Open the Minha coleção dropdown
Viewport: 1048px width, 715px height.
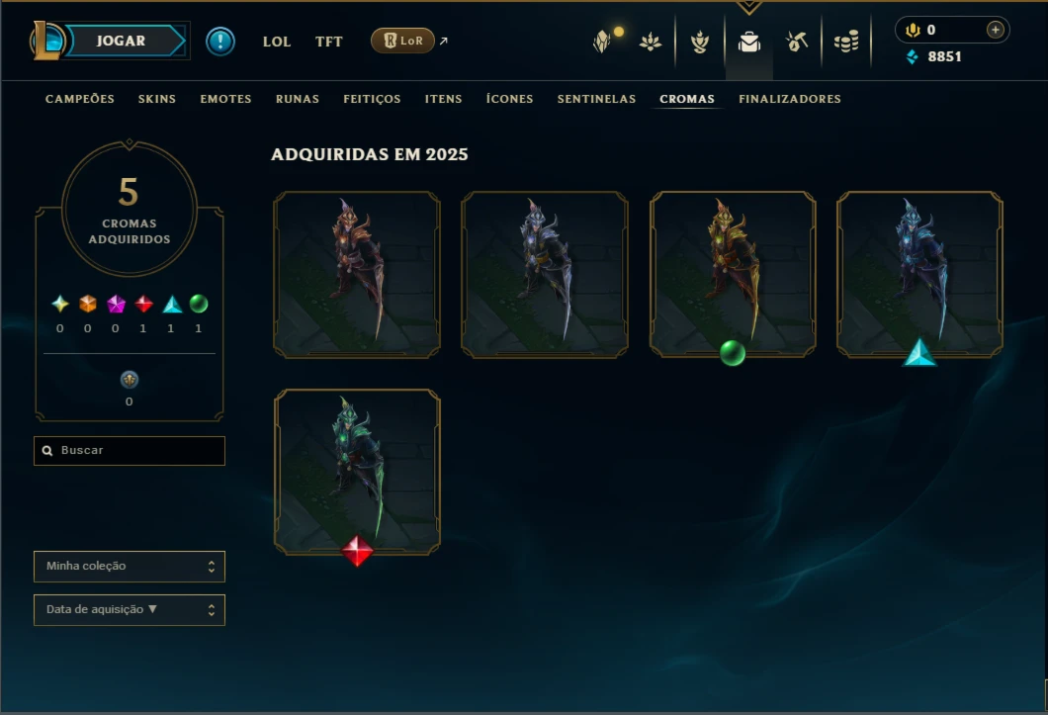129,567
